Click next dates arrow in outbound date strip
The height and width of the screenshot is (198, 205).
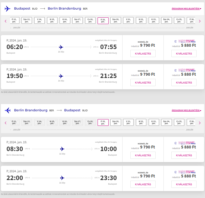[x=199, y=21]
